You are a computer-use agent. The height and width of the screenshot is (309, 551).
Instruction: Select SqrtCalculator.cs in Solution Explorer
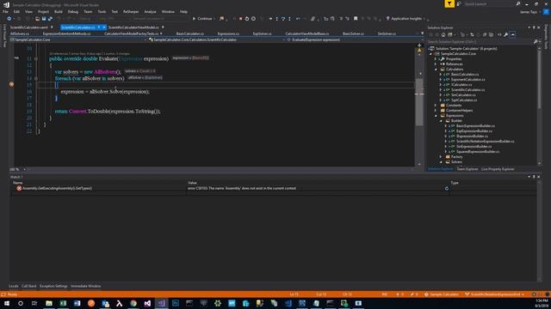(x=464, y=100)
